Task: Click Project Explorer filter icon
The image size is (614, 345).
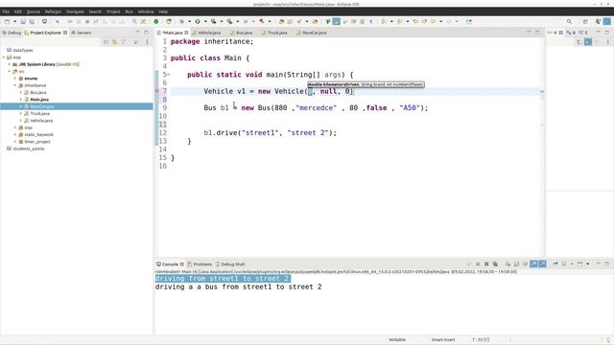Action: pos(124,42)
